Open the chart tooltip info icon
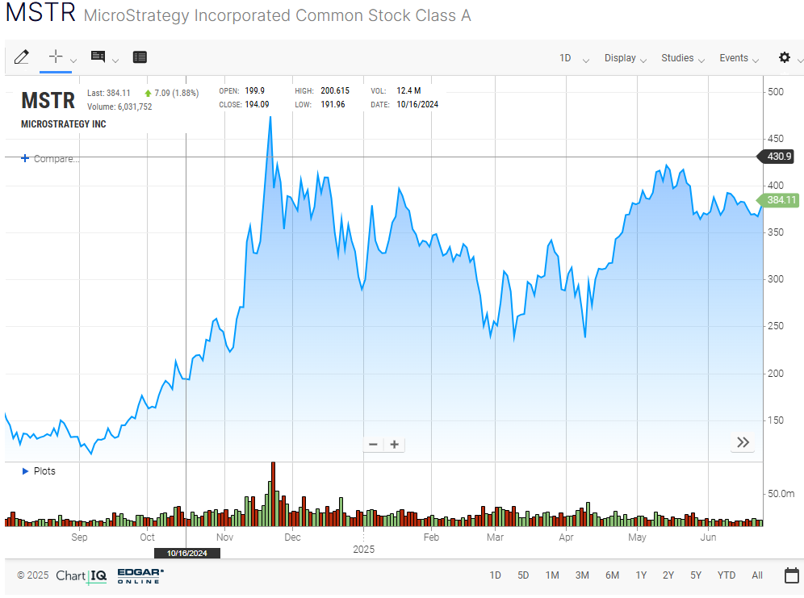Screen dimensions: 804x598 [x=98, y=56]
